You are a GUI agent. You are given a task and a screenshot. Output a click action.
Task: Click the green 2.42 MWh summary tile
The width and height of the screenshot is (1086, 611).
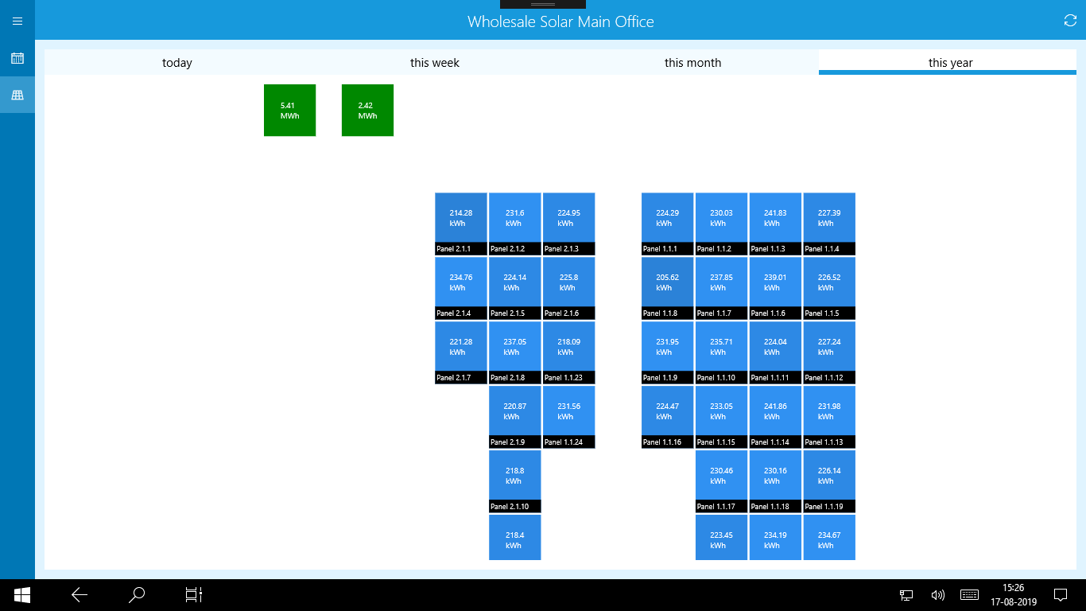click(x=367, y=110)
